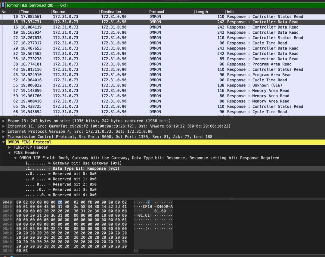Viewport: 325px width, 257px height.
Task: Click hex offset 00f0 row label
Action: point(7,251)
